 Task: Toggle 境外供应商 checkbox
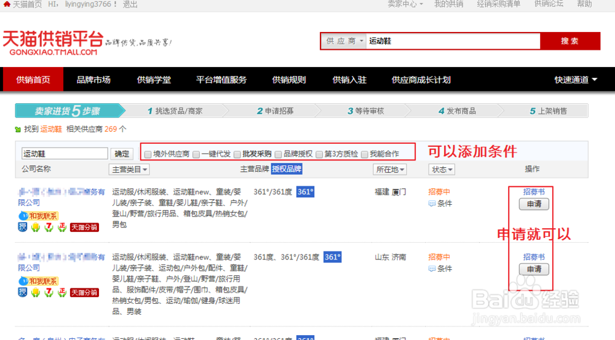(148, 154)
